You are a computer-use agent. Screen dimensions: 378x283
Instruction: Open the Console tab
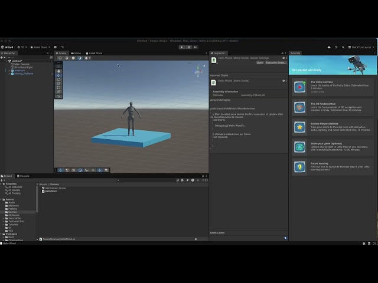tap(23, 176)
